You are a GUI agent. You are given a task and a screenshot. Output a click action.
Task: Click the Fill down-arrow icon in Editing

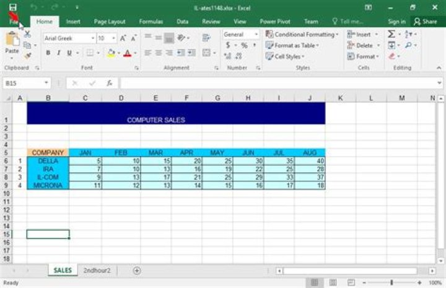click(391, 45)
